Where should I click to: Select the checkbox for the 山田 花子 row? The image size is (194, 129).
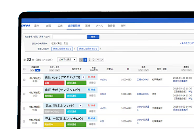24,80
